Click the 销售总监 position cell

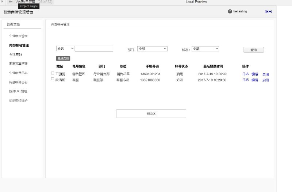(x=123, y=74)
